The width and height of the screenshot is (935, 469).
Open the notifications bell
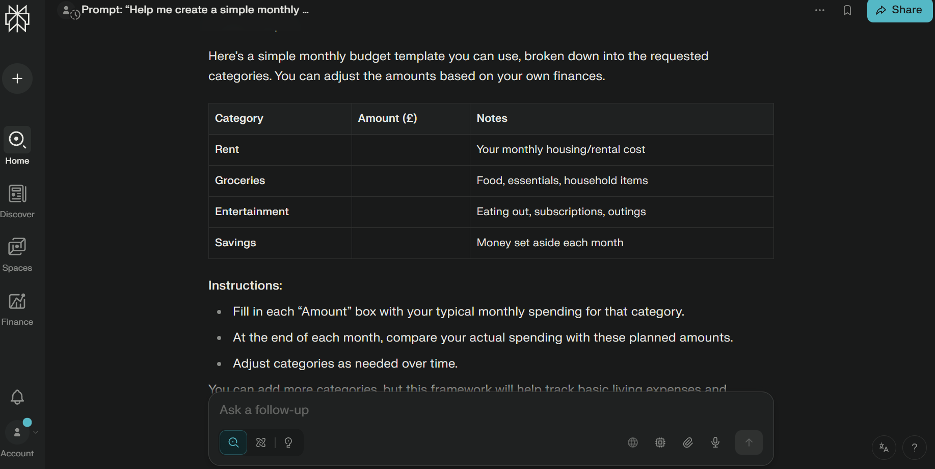click(17, 397)
